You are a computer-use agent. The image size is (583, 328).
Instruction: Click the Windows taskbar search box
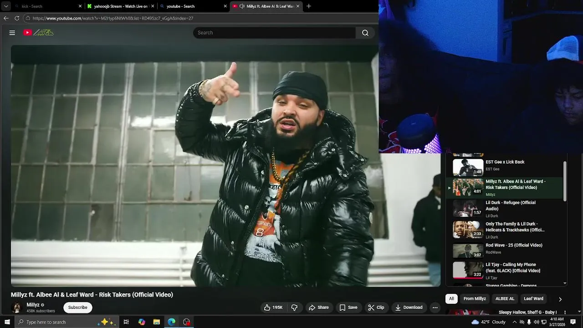tap(66, 322)
